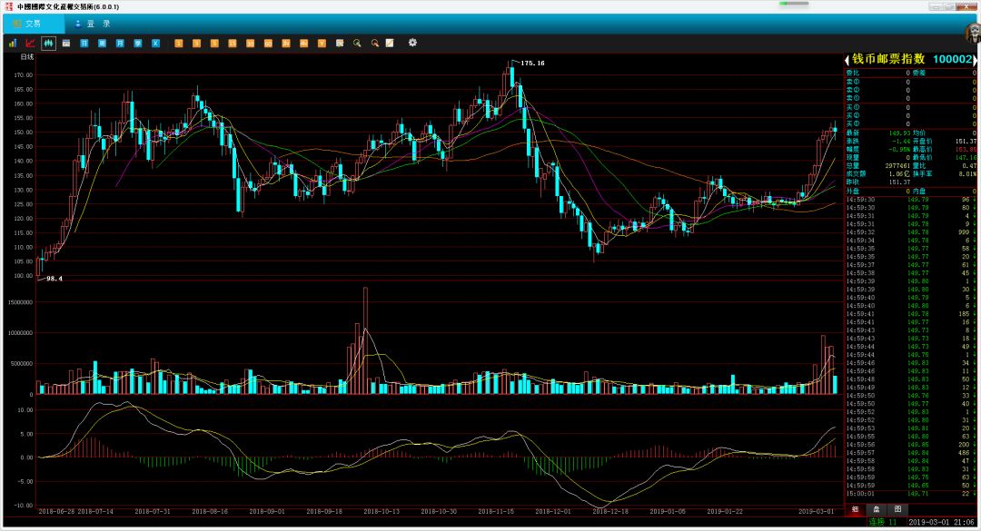Switch to monthly 月 period
Screen dimensions: 981x531
point(120,44)
